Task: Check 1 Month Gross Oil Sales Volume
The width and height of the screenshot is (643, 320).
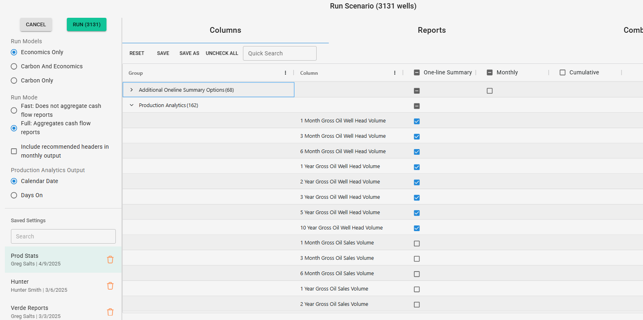Action: pyautogui.click(x=417, y=244)
